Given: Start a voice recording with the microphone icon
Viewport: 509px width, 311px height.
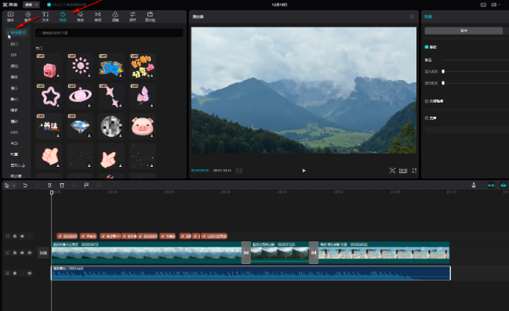Looking at the screenshot, I should pos(474,185).
